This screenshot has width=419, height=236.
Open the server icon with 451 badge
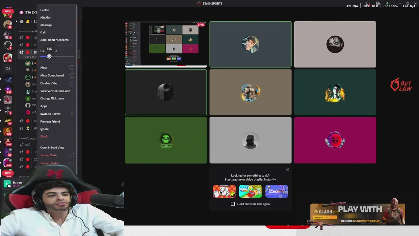click(8, 163)
